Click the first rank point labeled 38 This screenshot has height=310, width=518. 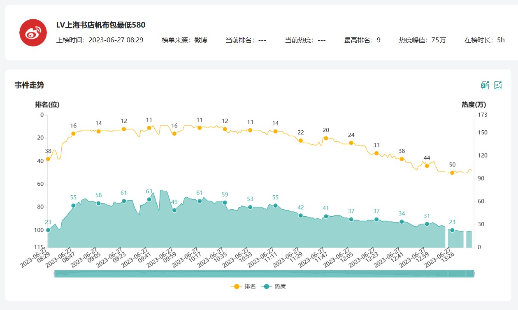(x=48, y=159)
